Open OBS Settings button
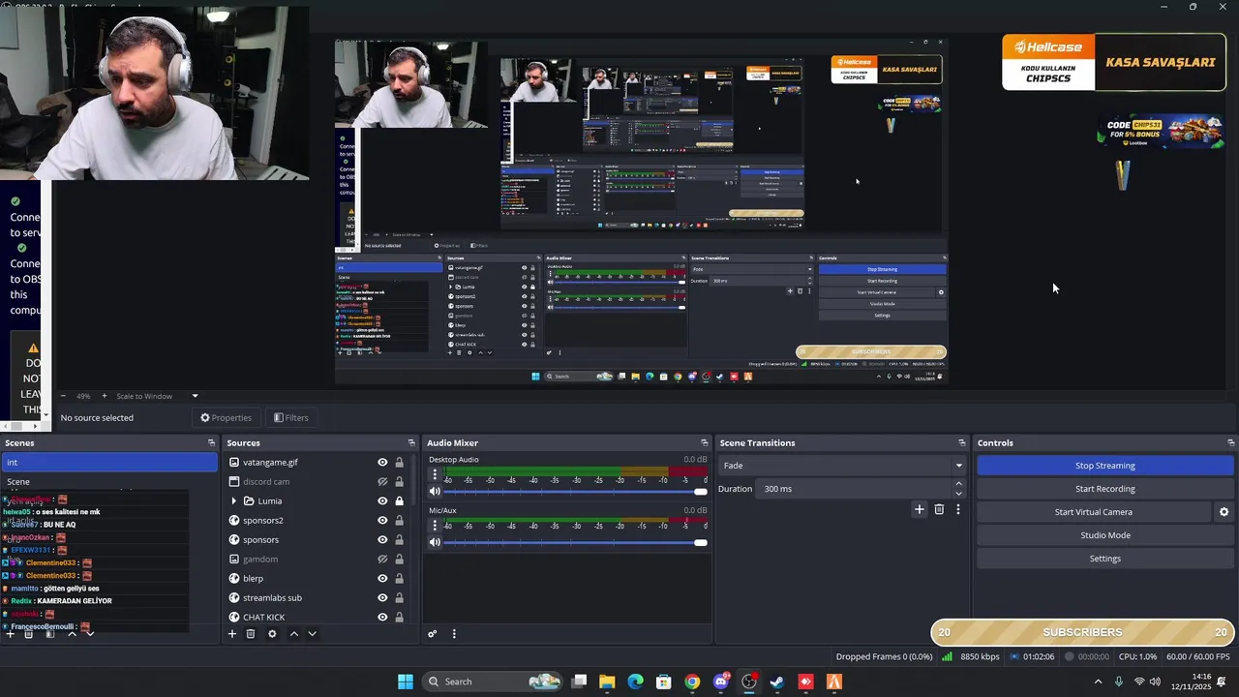Screen dimensions: 1239x697 1105,559
